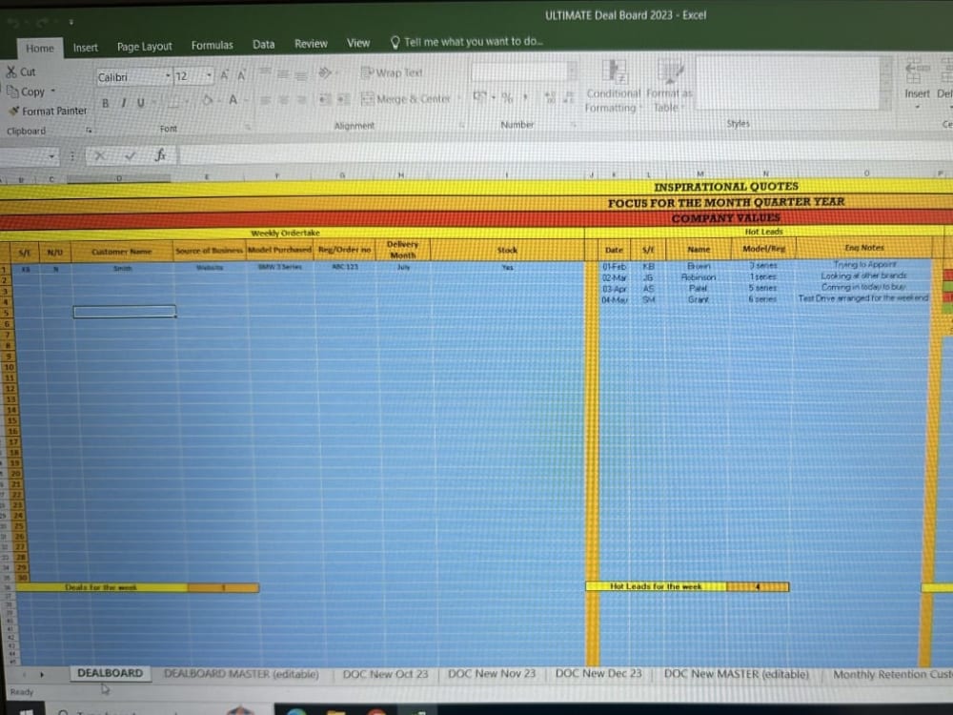Click inside the formula bar field
953x715 pixels.
(x=565, y=155)
